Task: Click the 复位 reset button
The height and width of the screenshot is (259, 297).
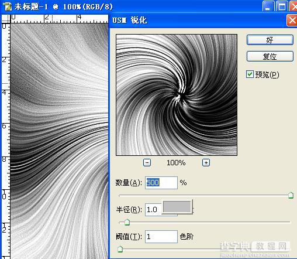Action: (270, 56)
